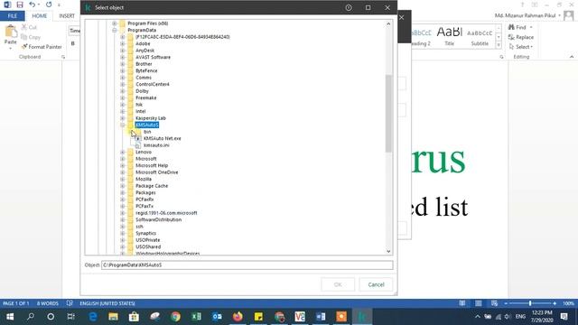Click the Word zoom slider handle
Screen dimensions: 578x325
click(x=530, y=303)
